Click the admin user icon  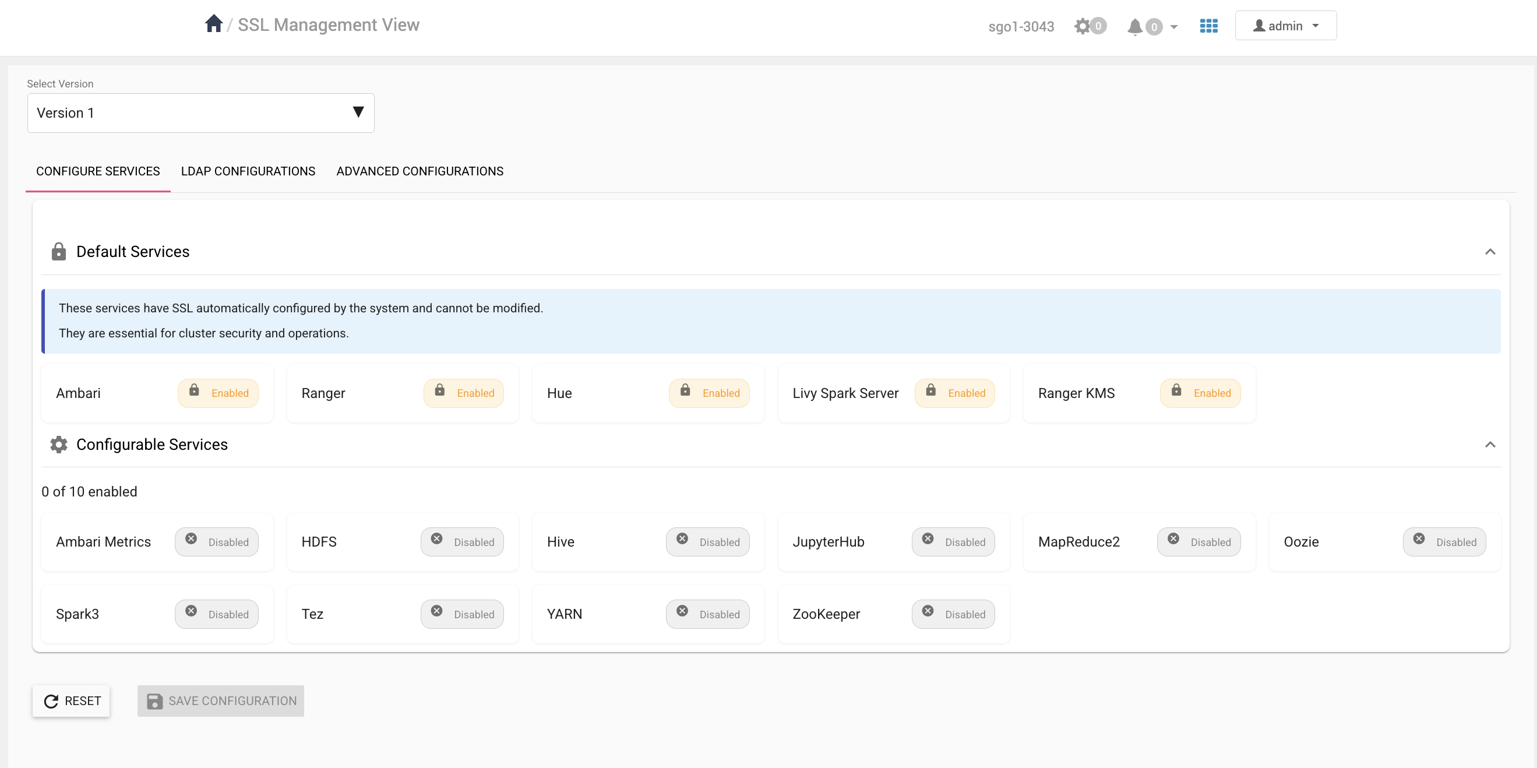pyautogui.click(x=1258, y=26)
